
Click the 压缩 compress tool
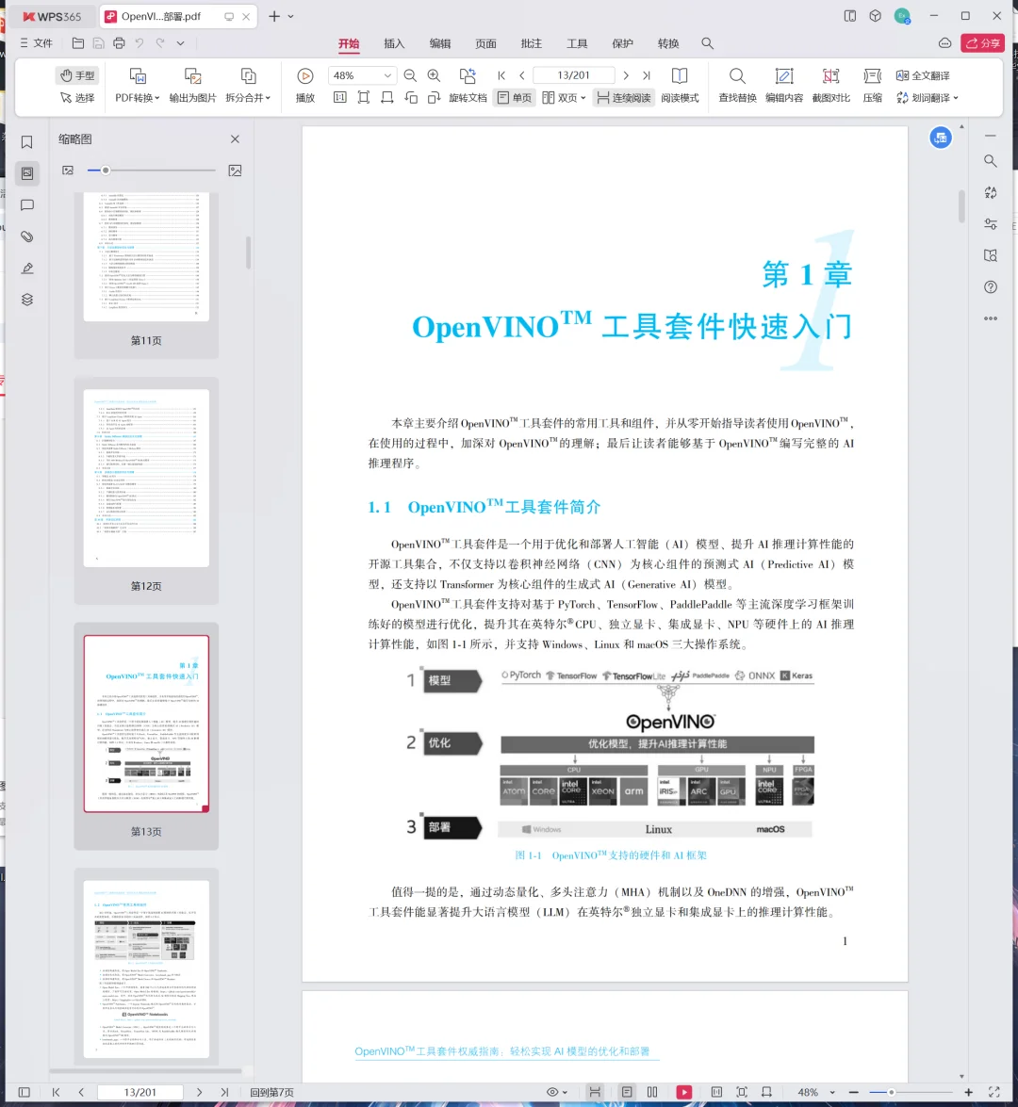[x=873, y=86]
